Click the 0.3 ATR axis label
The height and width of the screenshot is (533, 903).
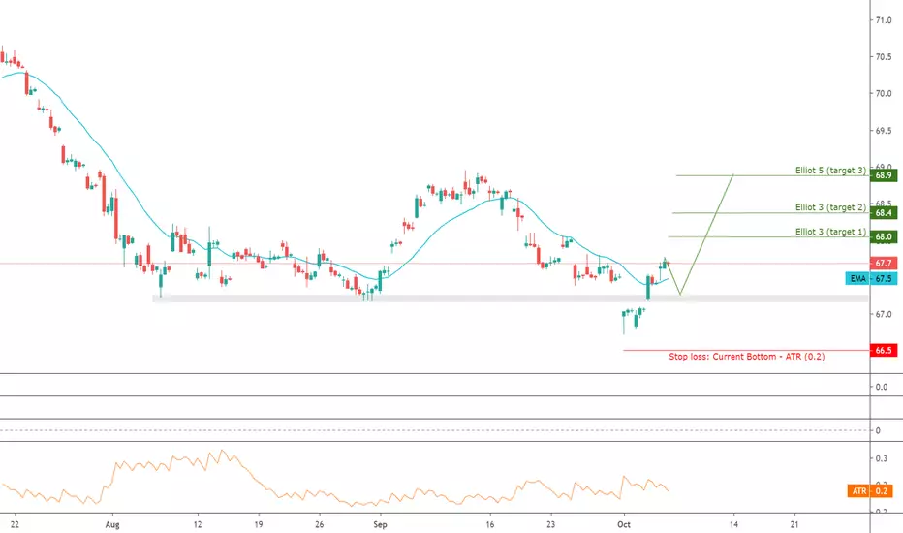(x=881, y=458)
